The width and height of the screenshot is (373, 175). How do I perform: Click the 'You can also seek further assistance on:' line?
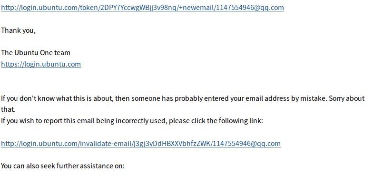[x=63, y=165]
